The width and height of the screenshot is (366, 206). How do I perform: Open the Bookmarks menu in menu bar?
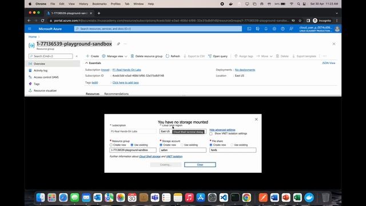coord(100,4)
